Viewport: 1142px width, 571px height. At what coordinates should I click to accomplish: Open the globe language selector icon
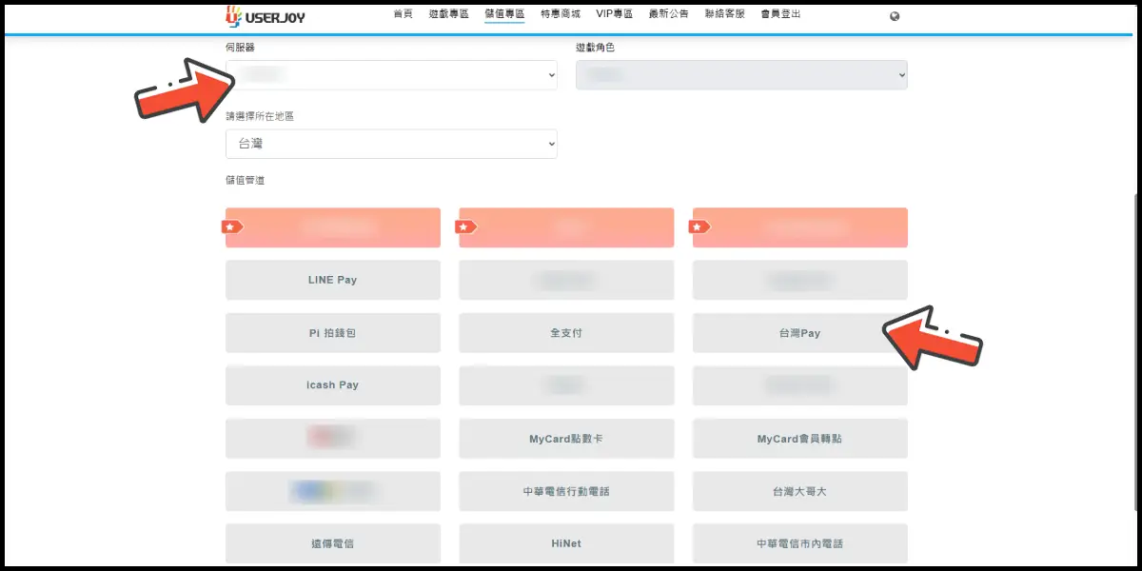895,16
